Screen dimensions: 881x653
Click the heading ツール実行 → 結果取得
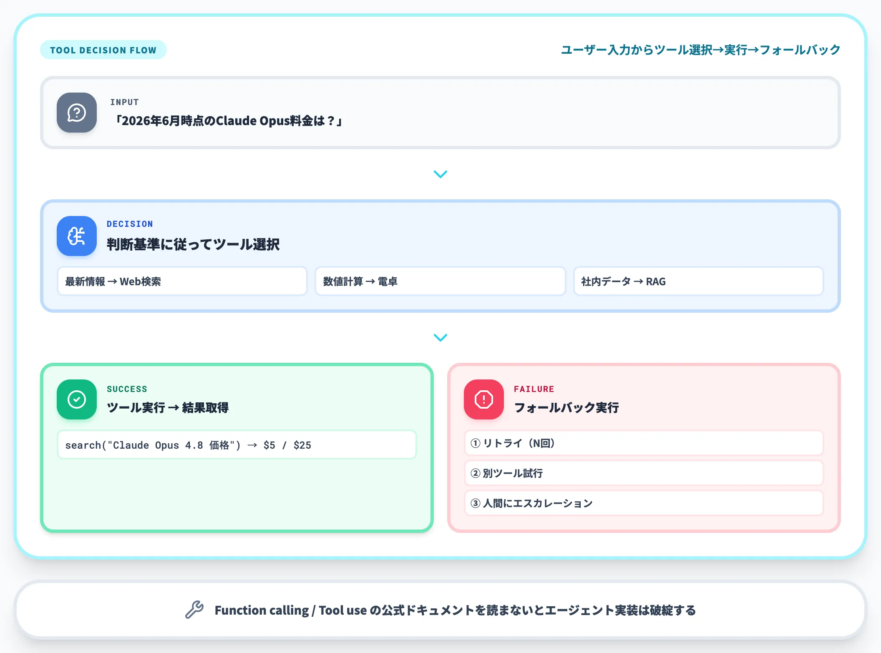tap(168, 407)
